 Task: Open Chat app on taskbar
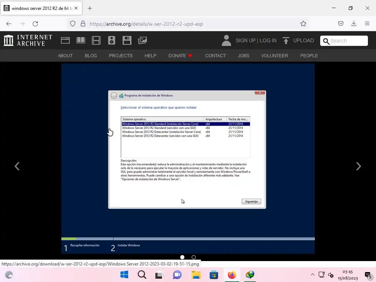click(177, 275)
